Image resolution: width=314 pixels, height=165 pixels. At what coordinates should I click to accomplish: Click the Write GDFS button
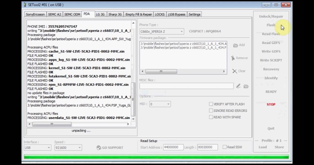tap(271, 51)
